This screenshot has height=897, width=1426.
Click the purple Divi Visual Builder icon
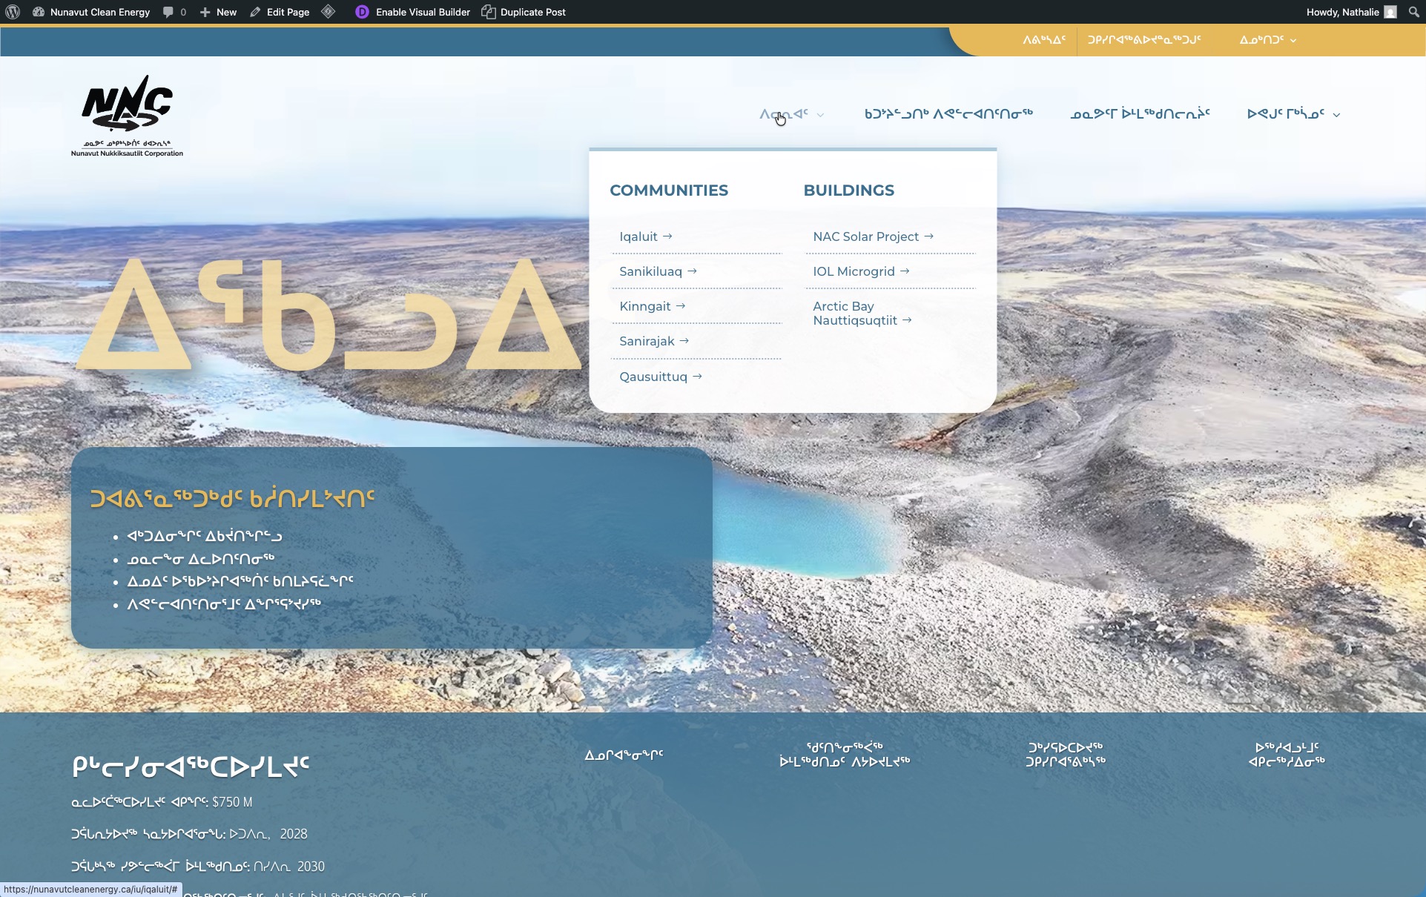(362, 12)
